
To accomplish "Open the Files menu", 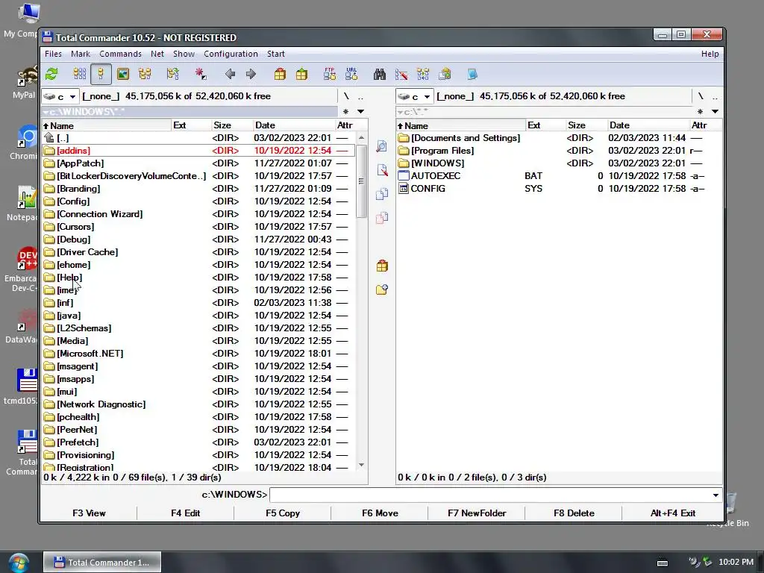I will click(x=53, y=54).
